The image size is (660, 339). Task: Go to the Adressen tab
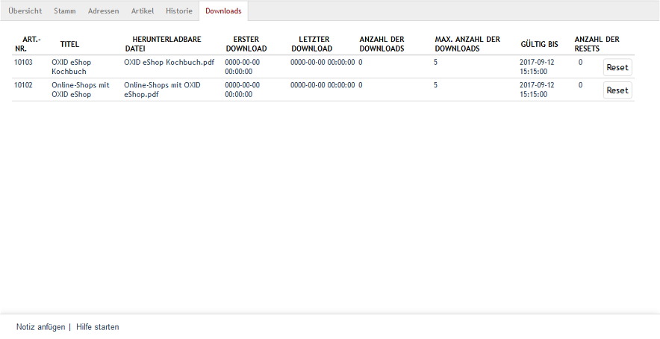coord(103,11)
